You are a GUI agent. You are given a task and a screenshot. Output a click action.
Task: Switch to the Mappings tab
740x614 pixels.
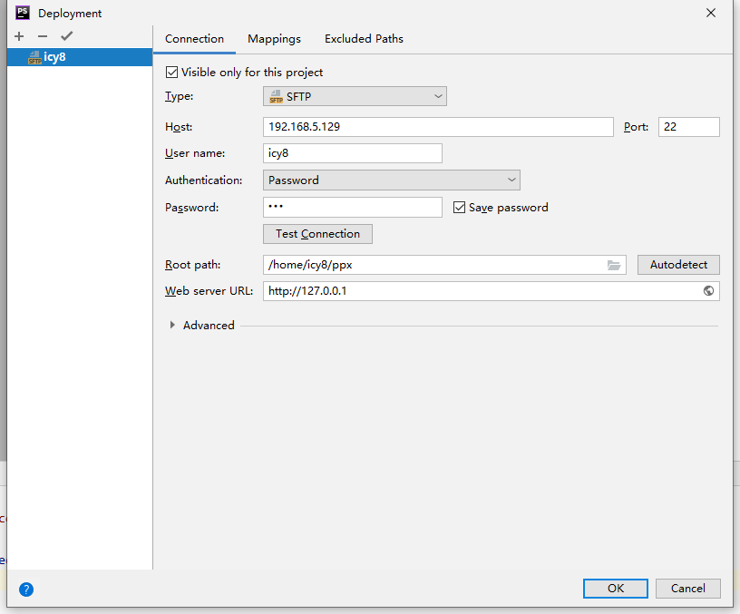pos(274,39)
